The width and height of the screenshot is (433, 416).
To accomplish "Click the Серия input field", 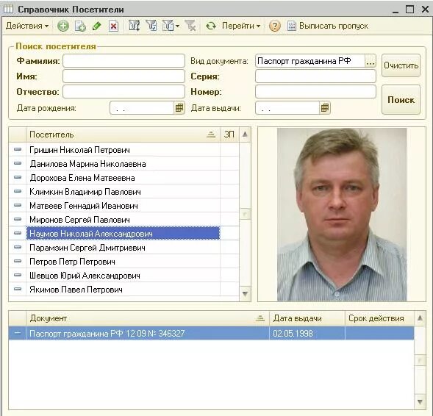I will [315, 76].
